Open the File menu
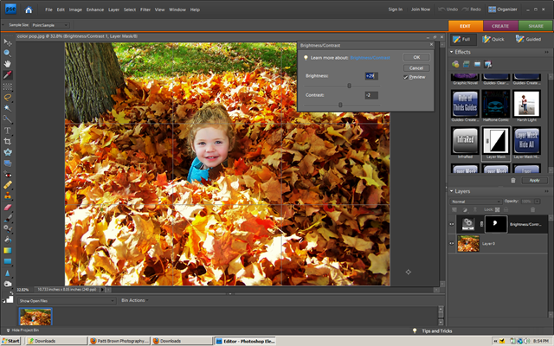The width and height of the screenshot is (554, 346). point(48,10)
